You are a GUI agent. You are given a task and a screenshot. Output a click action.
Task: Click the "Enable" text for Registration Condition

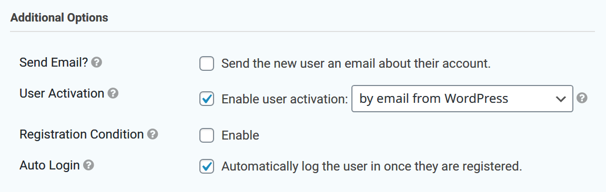pyautogui.click(x=240, y=135)
